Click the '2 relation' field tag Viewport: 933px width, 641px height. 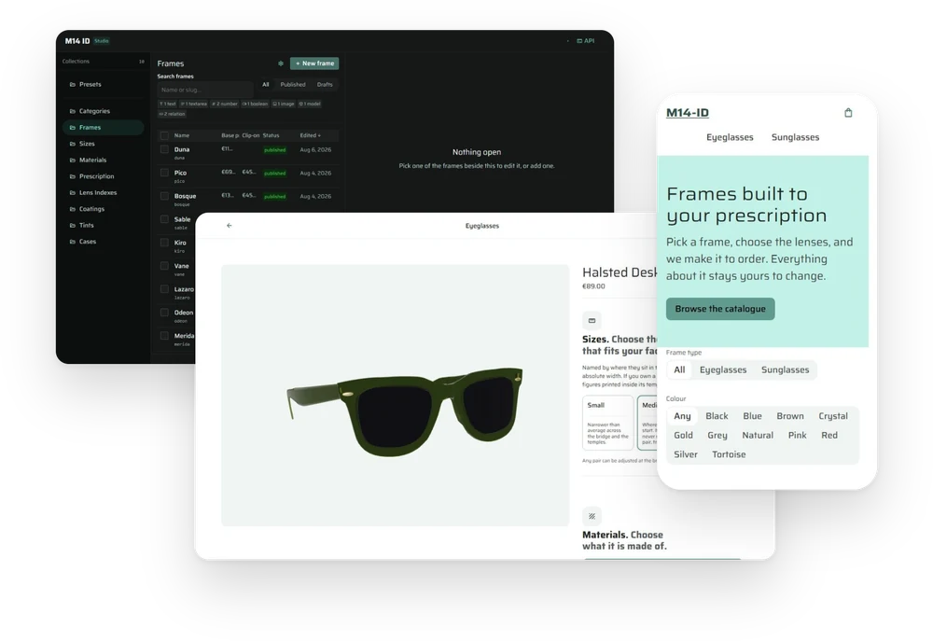coord(173,114)
